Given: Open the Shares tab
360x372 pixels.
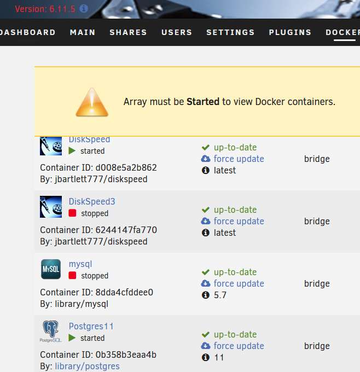Looking at the screenshot, I should pos(128,32).
